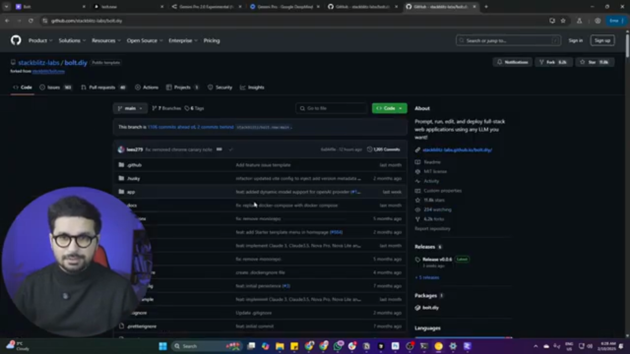630x354 pixels.
Task: Open File Explorer from the taskbar
Action: coord(280,346)
